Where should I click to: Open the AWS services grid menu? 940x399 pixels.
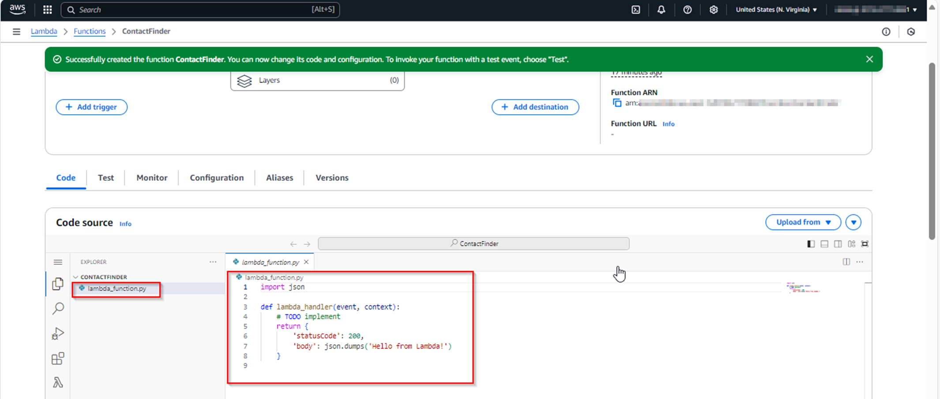47,10
